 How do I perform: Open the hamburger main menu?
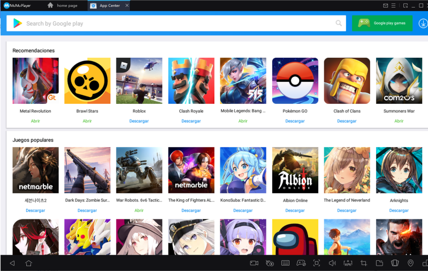pyautogui.click(x=394, y=5)
